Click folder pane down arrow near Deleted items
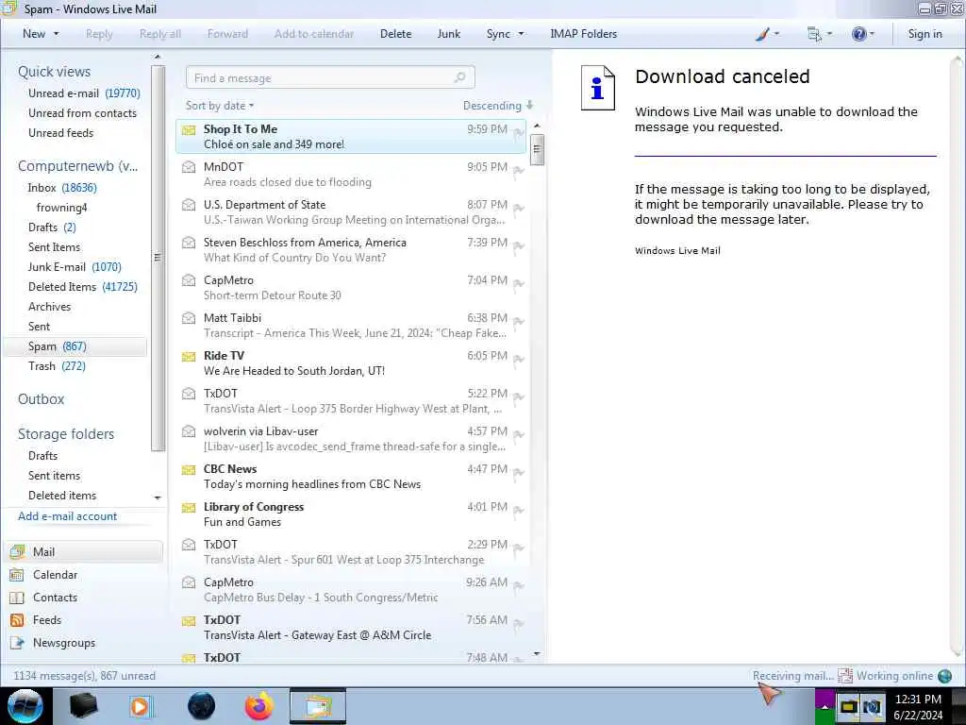The image size is (966, 725). tap(158, 497)
